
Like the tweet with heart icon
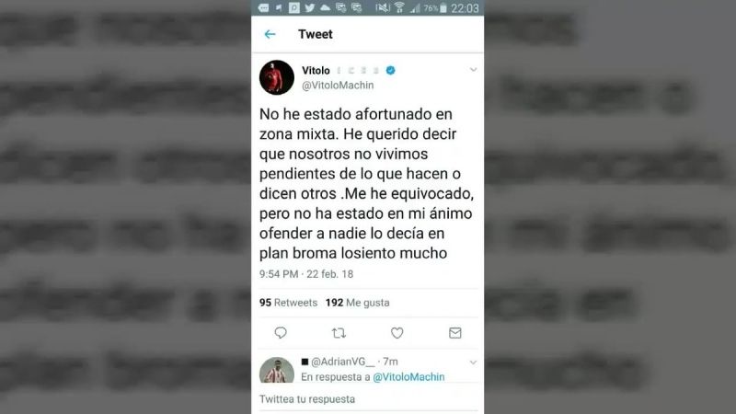[x=397, y=333]
